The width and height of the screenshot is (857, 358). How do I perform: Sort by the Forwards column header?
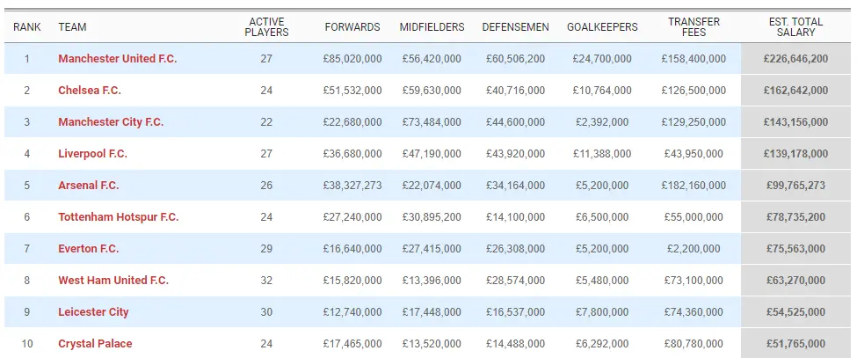[x=352, y=27]
